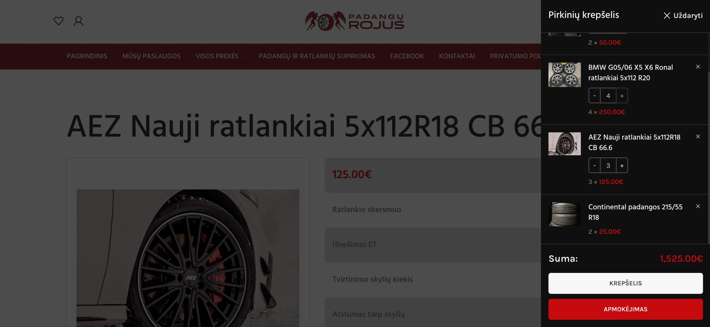Remove Continental padangos 215/55 from cart
This screenshot has height=327, width=710.
tap(698, 206)
